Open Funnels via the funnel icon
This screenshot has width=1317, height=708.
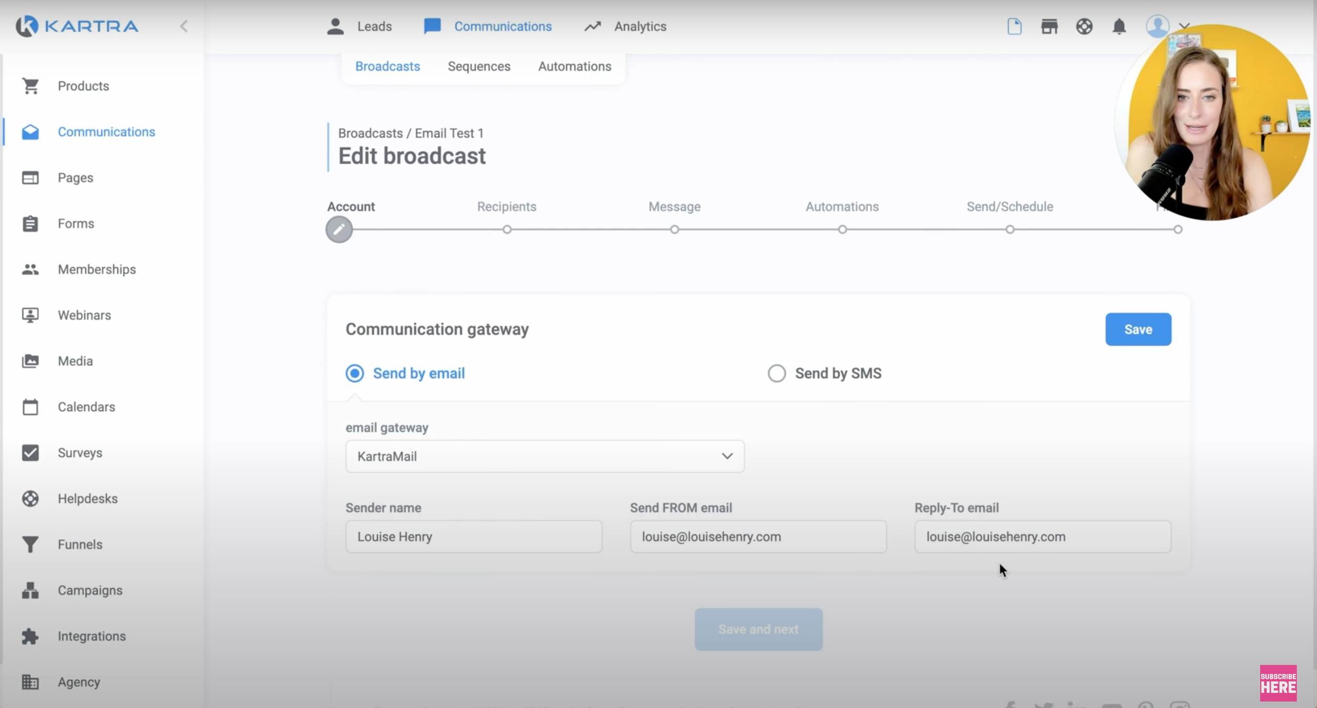31,544
